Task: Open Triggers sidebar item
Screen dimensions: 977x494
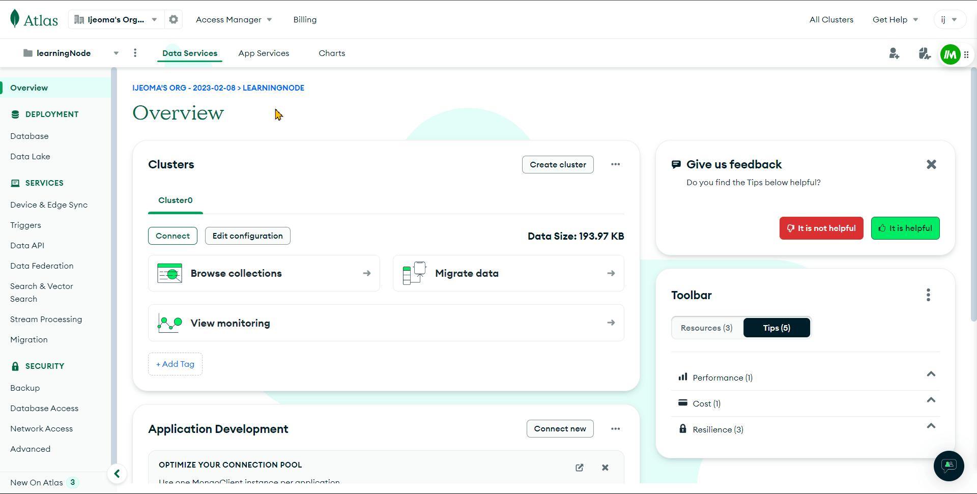Action: tap(25, 225)
